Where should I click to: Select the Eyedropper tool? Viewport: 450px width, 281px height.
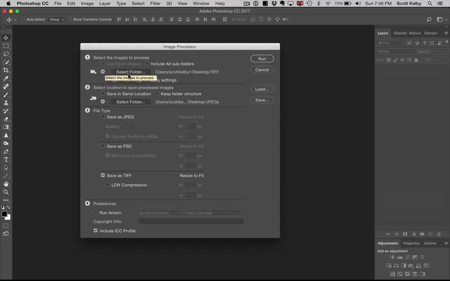[x=6, y=78]
